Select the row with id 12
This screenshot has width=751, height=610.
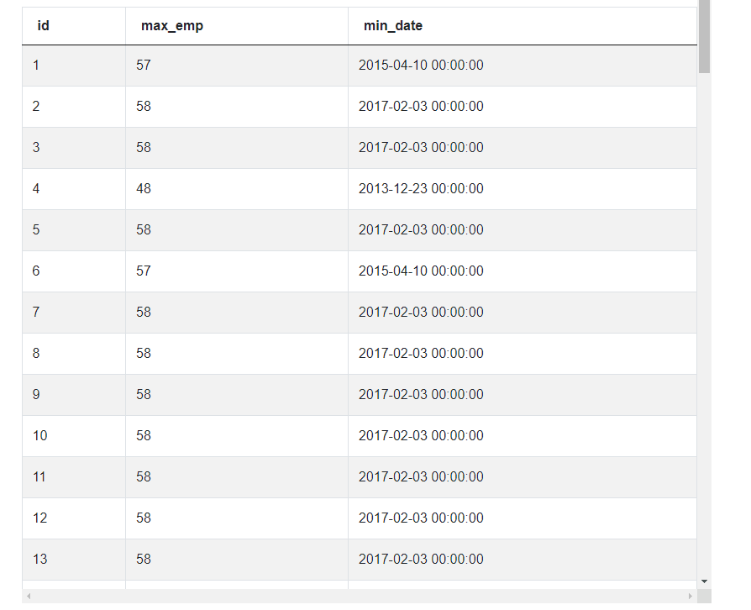(x=252, y=518)
